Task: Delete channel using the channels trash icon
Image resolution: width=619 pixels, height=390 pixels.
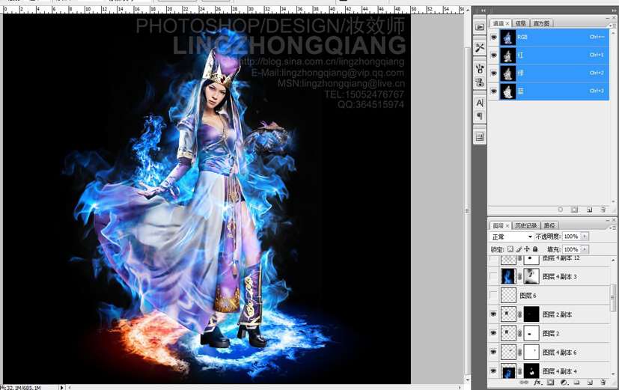Action: [x=603, y=210]
